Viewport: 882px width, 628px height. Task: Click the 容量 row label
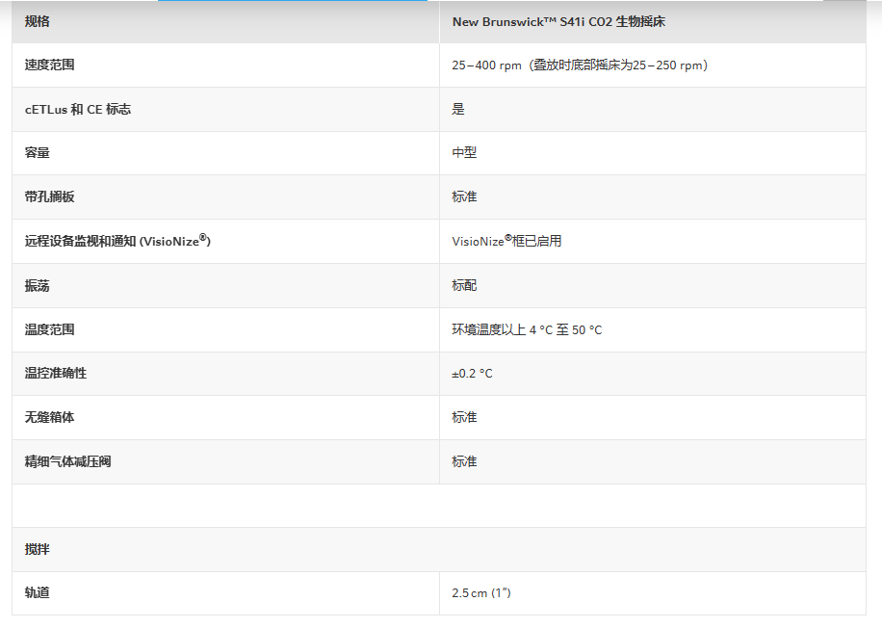pos(38,152)
